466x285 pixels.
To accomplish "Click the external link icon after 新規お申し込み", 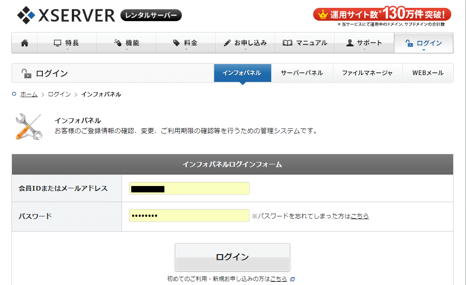I will [x=292, y=279].
